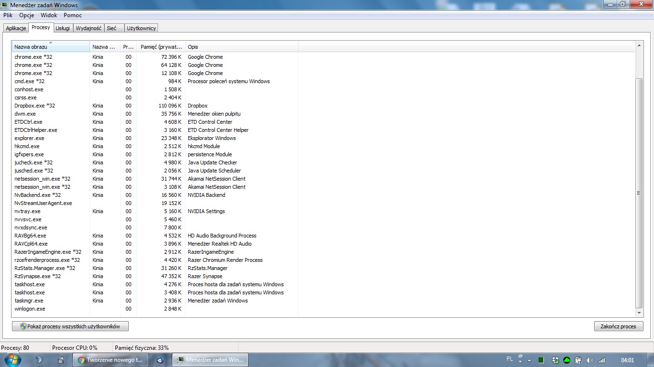Select the Procesy tab
Image resolution: width=654 pixels, height=367 pixels.
click(41, 27)
